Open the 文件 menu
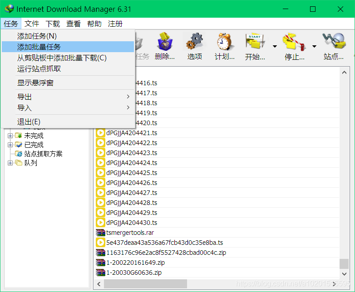 pos(32,24)
